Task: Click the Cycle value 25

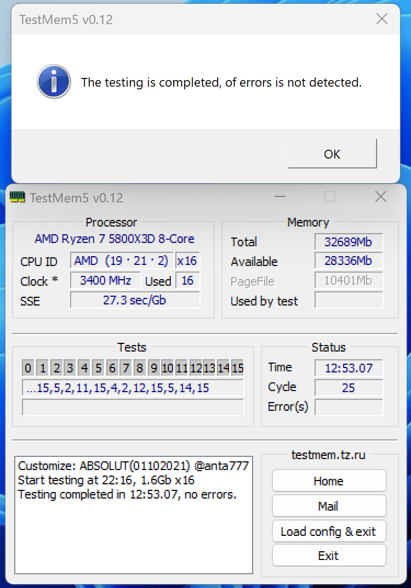Action: (x=349, y=388)
